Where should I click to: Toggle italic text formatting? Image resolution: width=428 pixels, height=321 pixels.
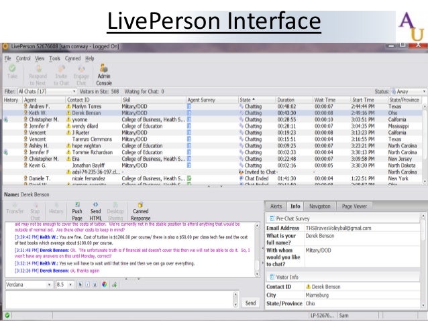tap(88, 284)
